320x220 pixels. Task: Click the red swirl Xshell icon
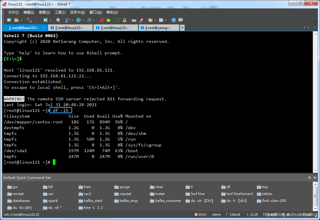pyautogui.click(x=101, y=20)
